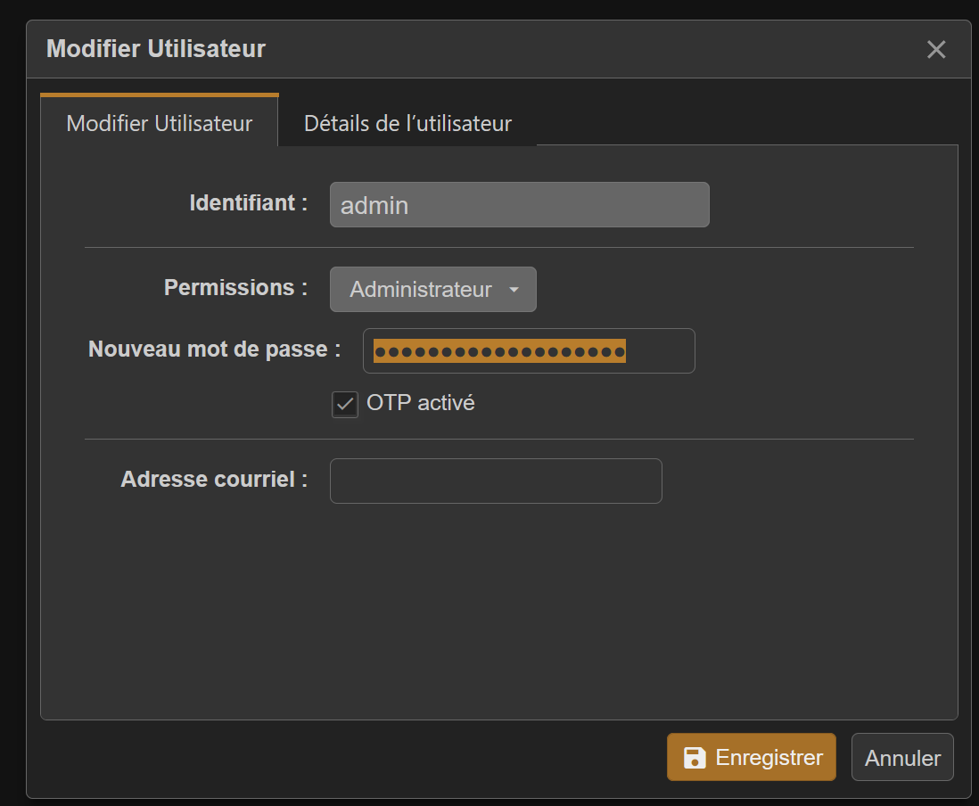Click the 'Identifiant :' label
Screen dimensions: 979x806
[x=248, y=203]
